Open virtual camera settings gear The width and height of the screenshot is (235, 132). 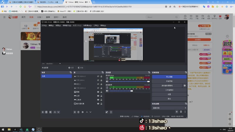(x=185, y=86)
